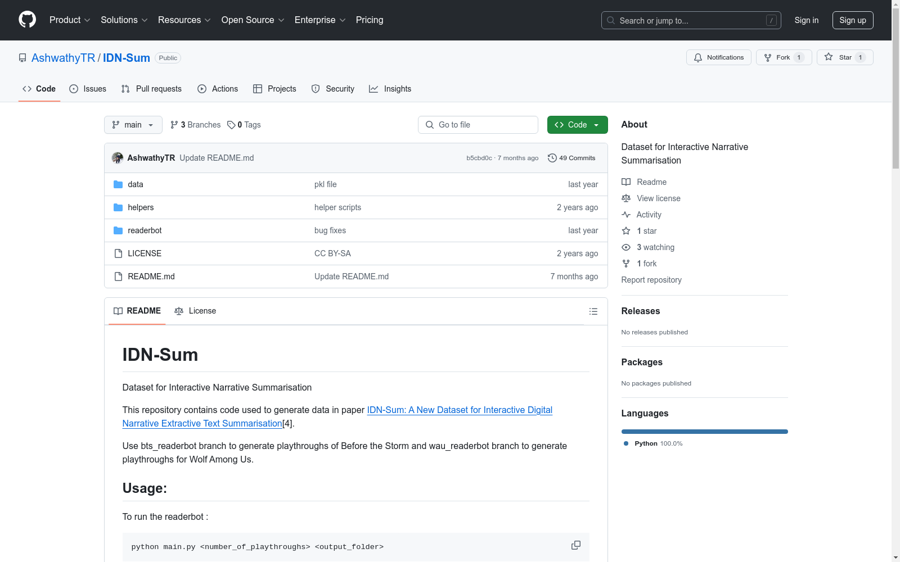Click the 'bug fixes' commit message
The width and height of the screenshot is (900, 562).
tap(330, 230)
